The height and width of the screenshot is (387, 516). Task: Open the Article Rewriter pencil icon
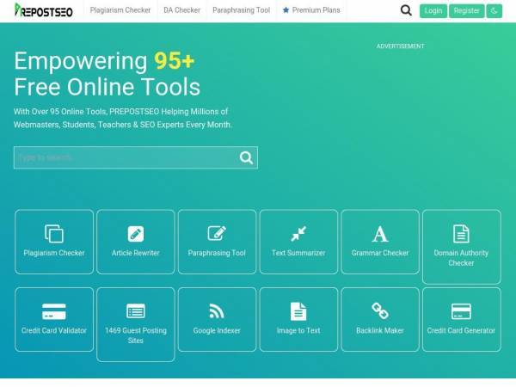[136, 234]
